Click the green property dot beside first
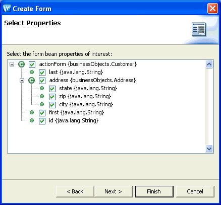Screen dimensions: 221x205 32,112
